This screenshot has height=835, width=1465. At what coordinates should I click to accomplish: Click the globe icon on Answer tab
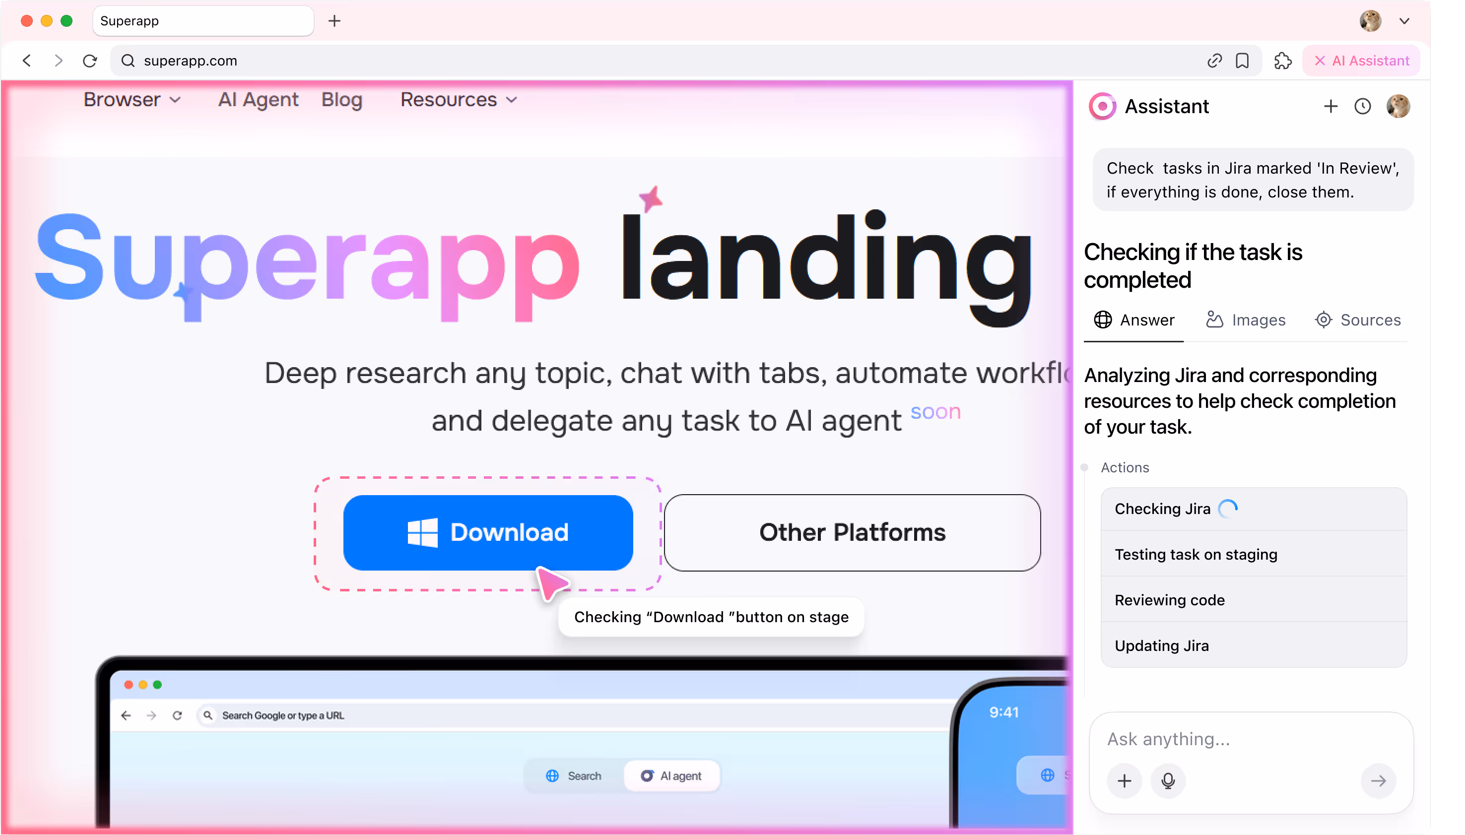point(1103,320)
